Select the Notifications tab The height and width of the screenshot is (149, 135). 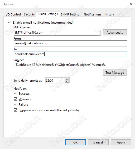(93, 14)
